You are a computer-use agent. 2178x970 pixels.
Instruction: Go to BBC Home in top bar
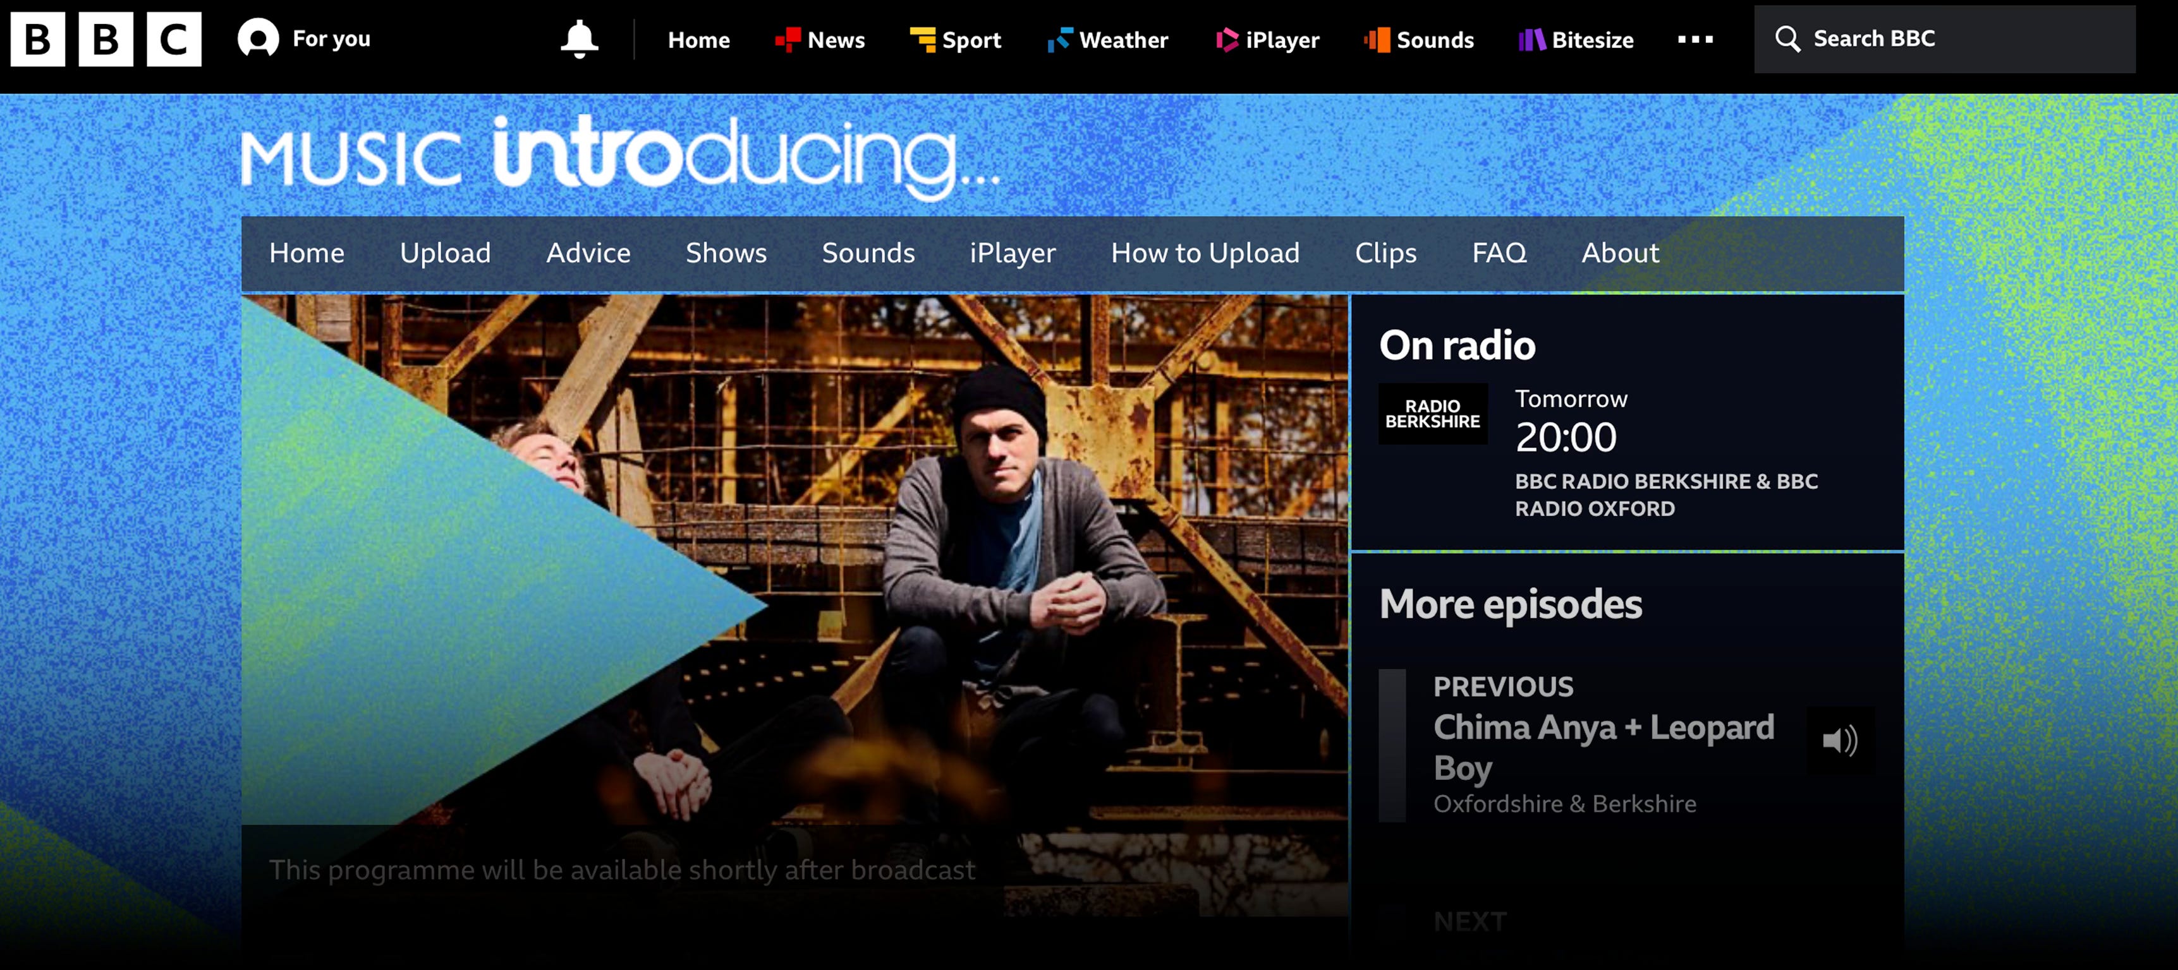pyautogui.click(x=698, y=40)
